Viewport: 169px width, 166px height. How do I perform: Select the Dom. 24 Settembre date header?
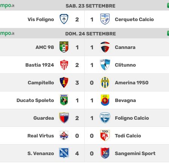click(90, 34)
